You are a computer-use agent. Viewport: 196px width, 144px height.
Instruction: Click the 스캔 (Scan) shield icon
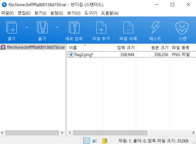coord(182,28)
